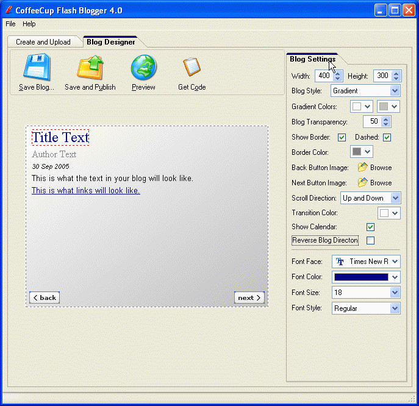Toggle the Dashed border checkbox

tap(387, 137)
